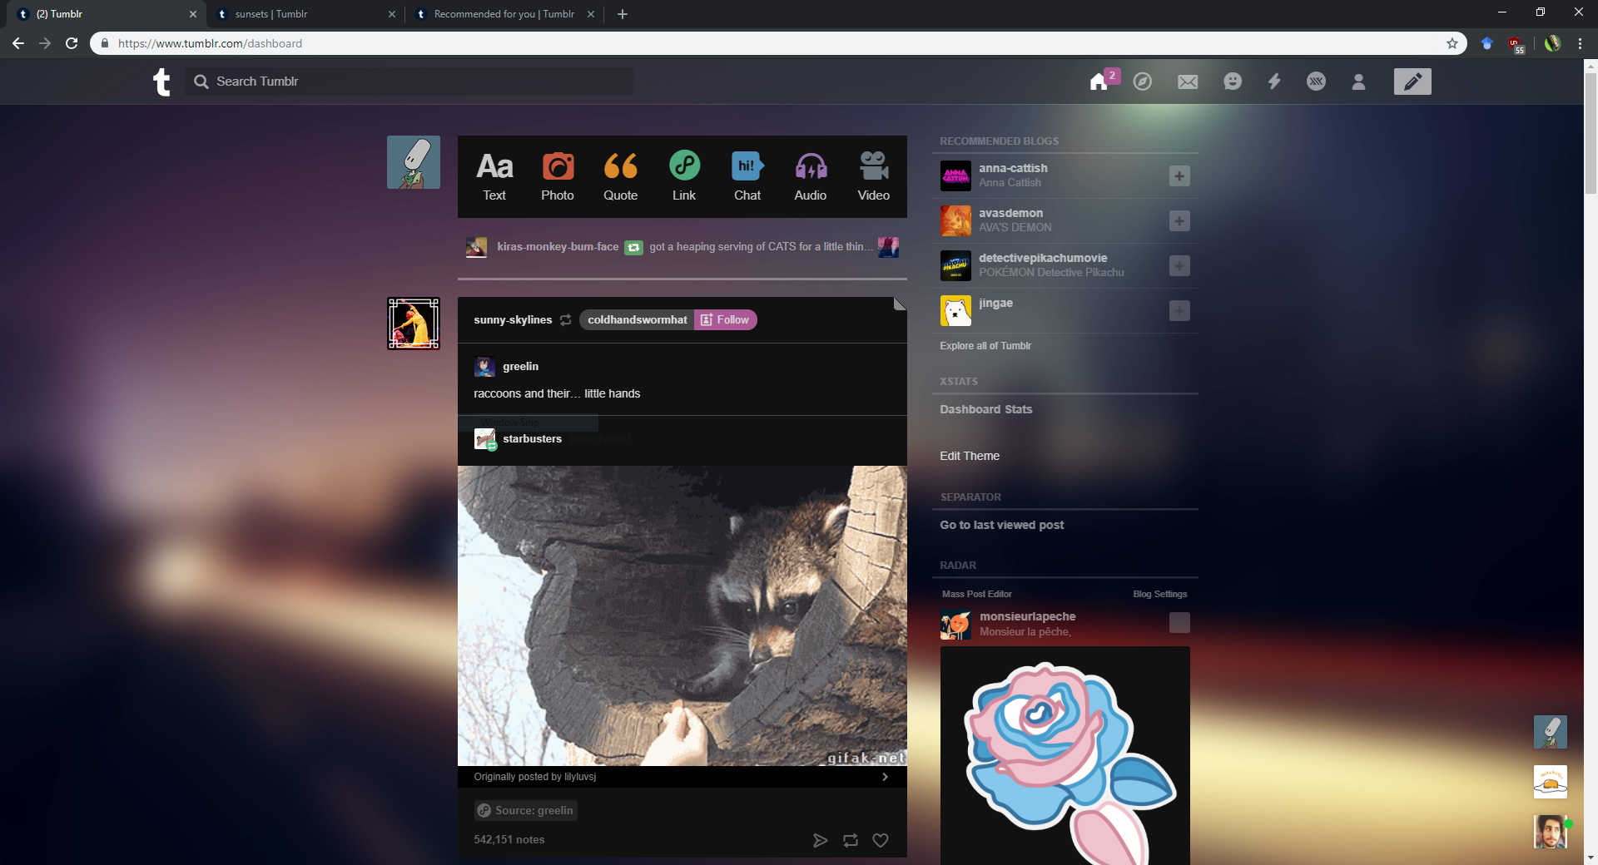Viewport: 1598px width, 865px height.
Task: Create a new Video post
Action: [x=874, y=176]
